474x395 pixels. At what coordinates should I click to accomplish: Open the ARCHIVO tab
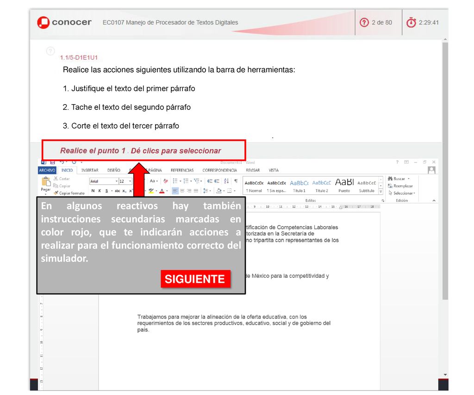[47, 170]
